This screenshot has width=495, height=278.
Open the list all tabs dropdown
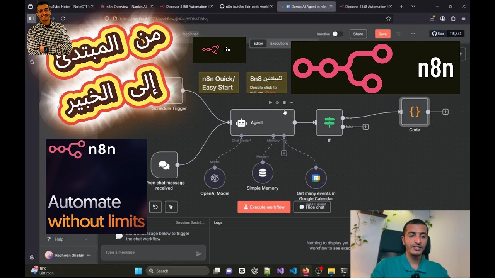coord(413,7)
